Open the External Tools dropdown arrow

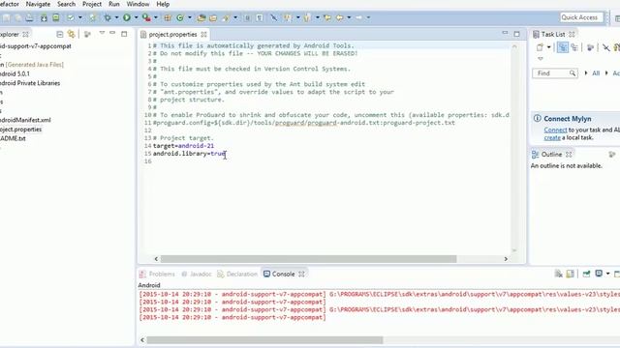coord(155,17)
